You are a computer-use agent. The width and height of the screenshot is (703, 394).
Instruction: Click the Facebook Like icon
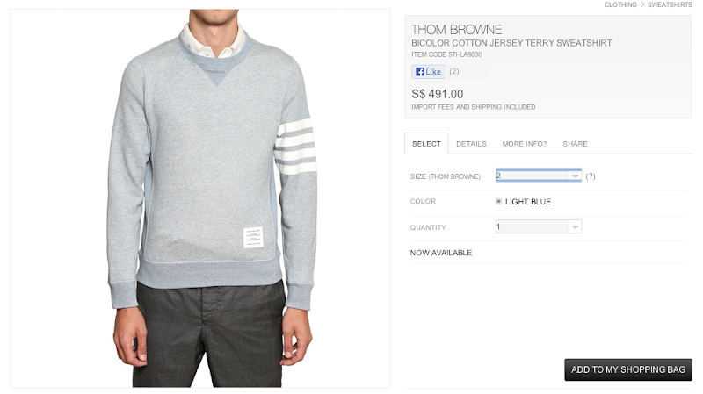coord(420,72)
